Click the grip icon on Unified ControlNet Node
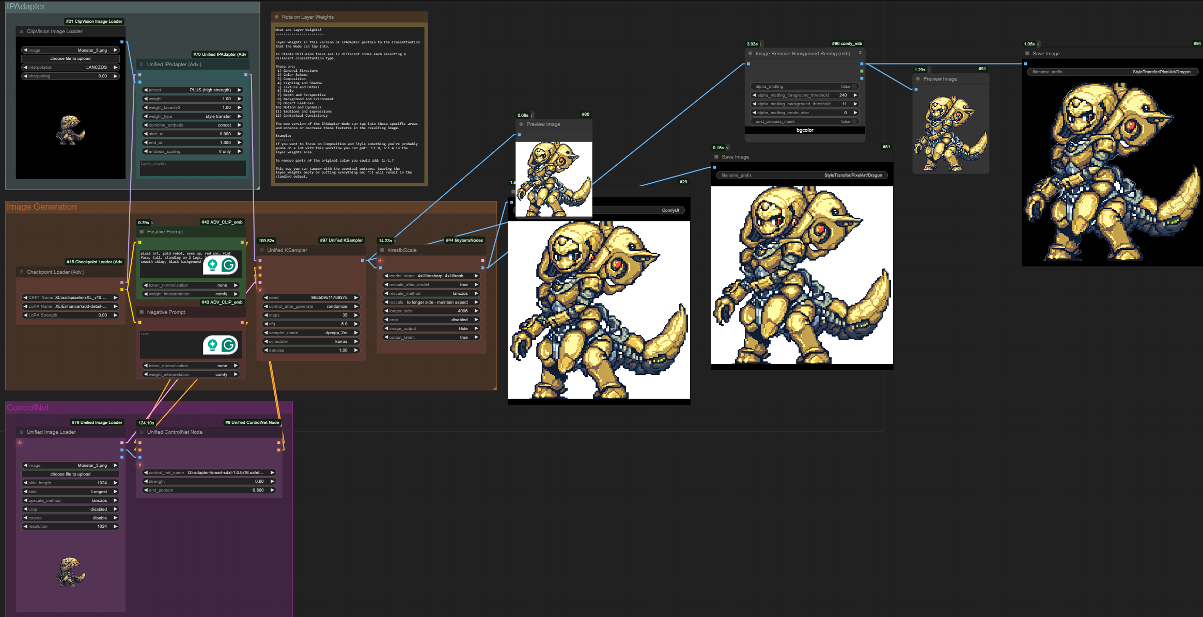The height and width of the screenshot is (617, 1203). [x=142, y=432]
